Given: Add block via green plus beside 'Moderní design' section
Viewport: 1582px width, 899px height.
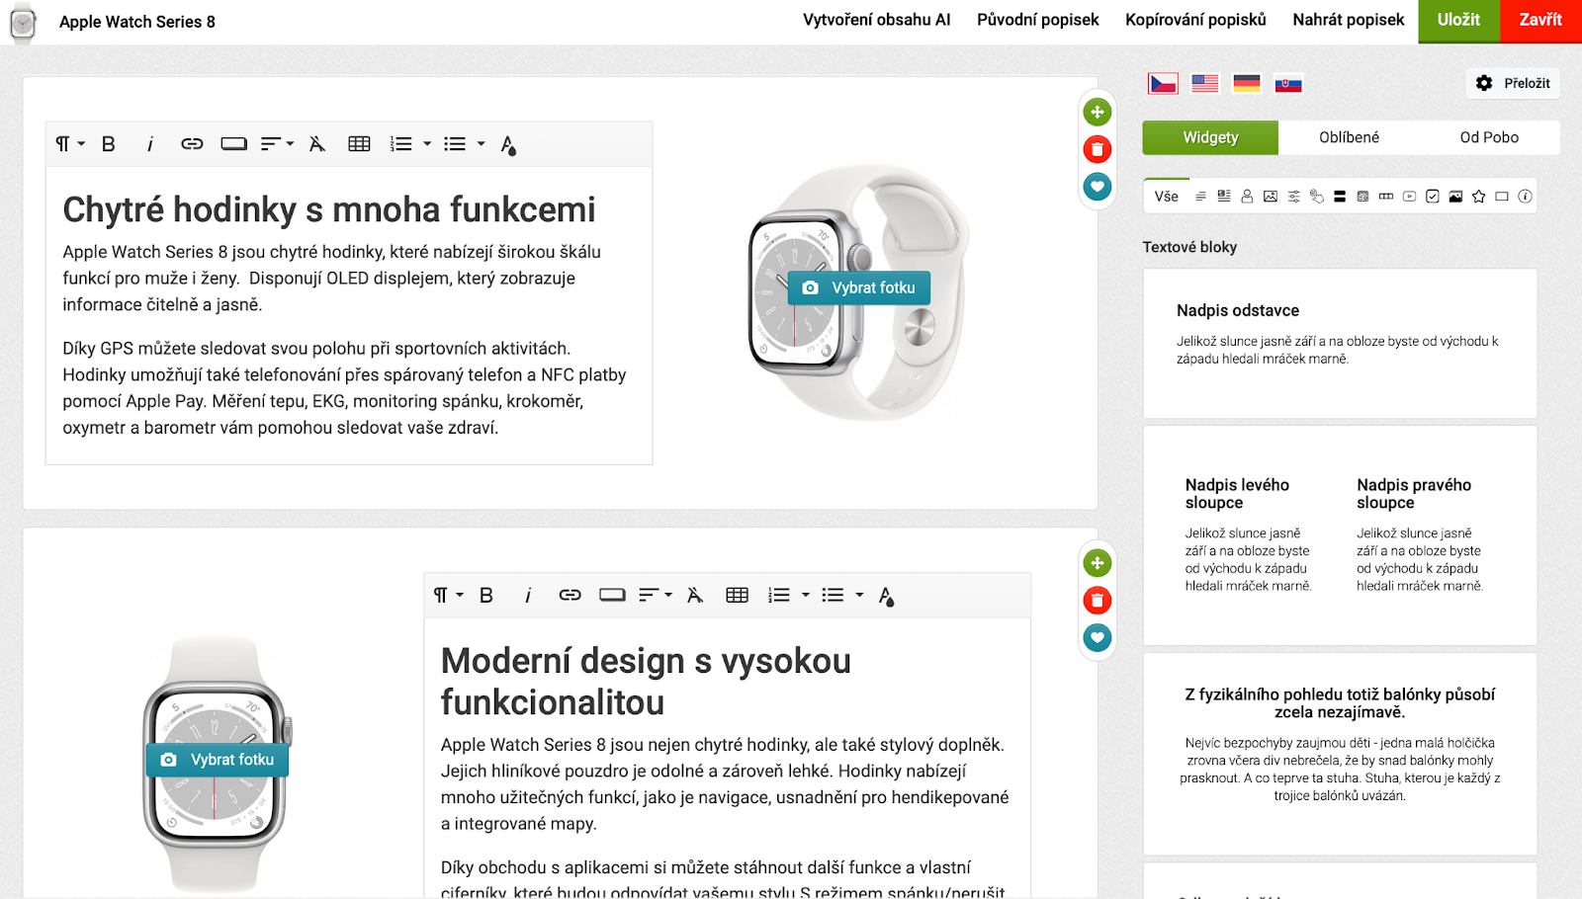Looking at the screenshot, I should [x=1097, y=563].
